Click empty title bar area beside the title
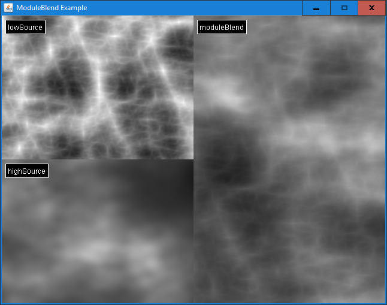 198,8
